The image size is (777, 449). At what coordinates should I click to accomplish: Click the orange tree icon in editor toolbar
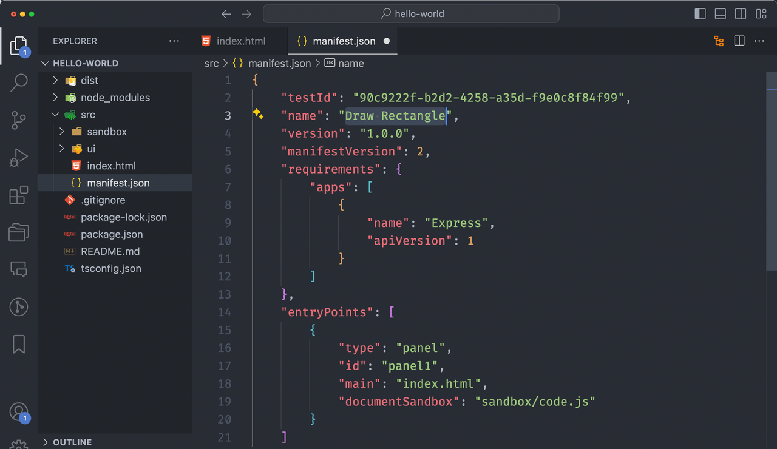[719, 41]
